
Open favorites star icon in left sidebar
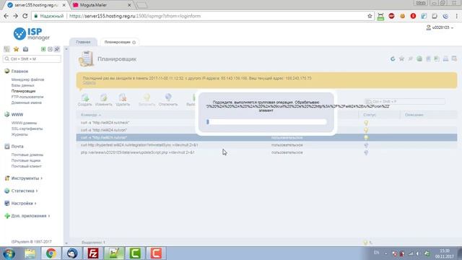(16, 49)
